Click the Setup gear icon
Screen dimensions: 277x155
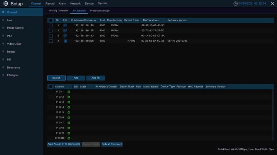pyautogui.click(x=6, y=4)
